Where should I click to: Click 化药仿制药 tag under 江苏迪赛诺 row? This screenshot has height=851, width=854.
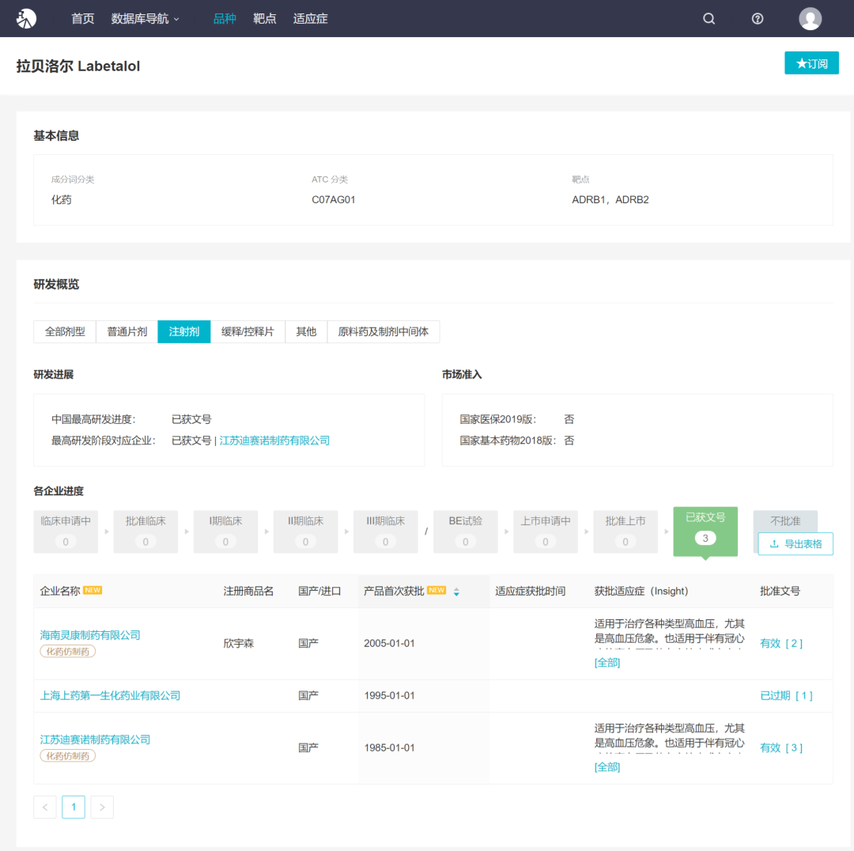(x=67, y=755)
